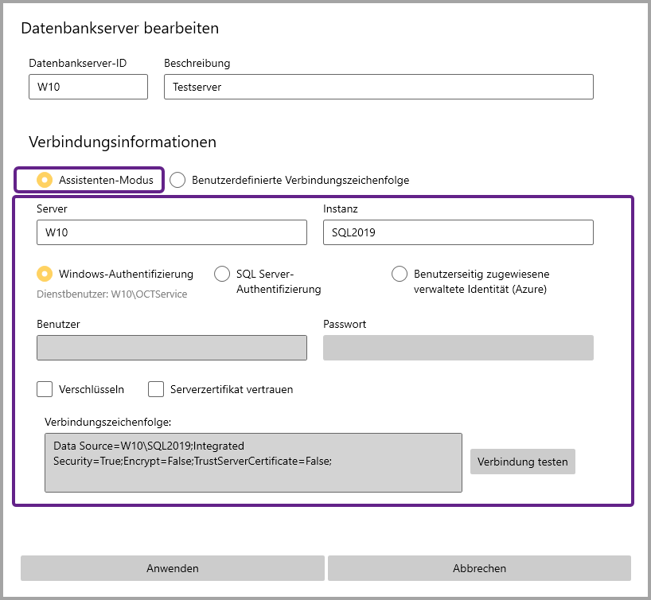Image resolution: width=651 pixels, height=600 pixels.
Task: Focus the Beschreibung field containing Testserver
Action: [378, 87]
